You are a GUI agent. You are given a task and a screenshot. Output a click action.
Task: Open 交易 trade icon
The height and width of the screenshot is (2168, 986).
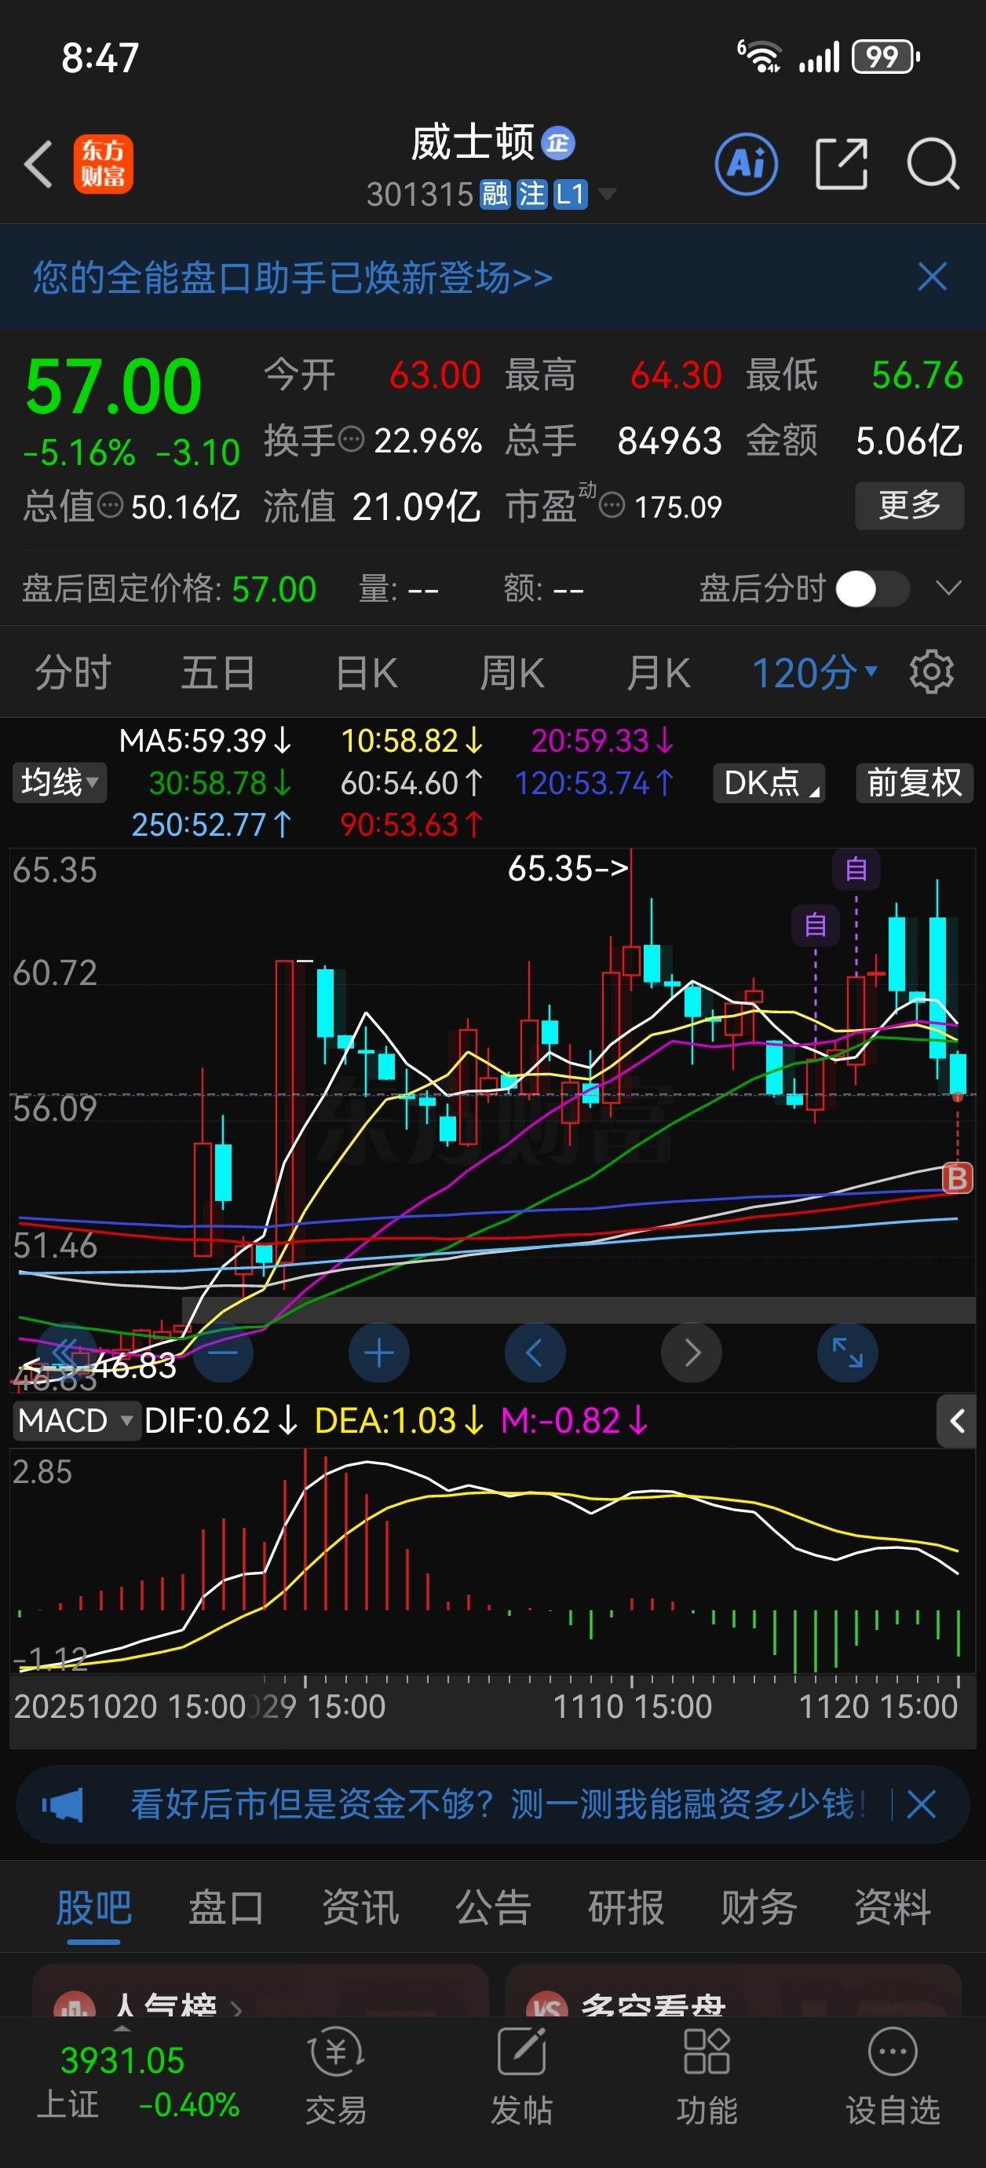click(x=337, y=2077)
